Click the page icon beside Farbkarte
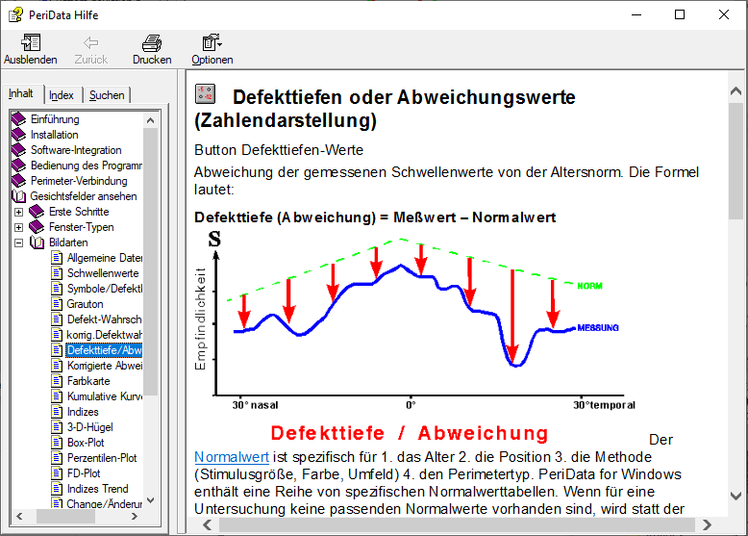 [57, 381]
